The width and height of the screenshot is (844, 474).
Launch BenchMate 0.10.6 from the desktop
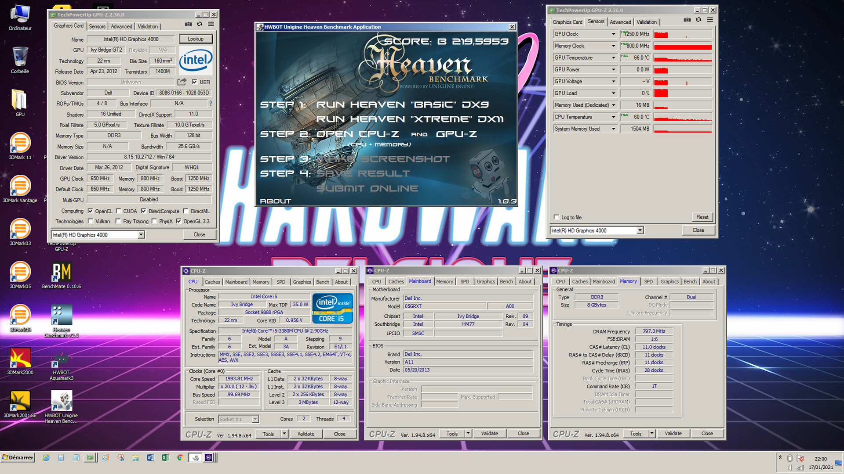pyautogui.click(x=62, y=275)
